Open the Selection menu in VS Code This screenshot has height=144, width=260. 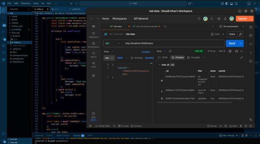pyautogui.click(x=26, y=3)
